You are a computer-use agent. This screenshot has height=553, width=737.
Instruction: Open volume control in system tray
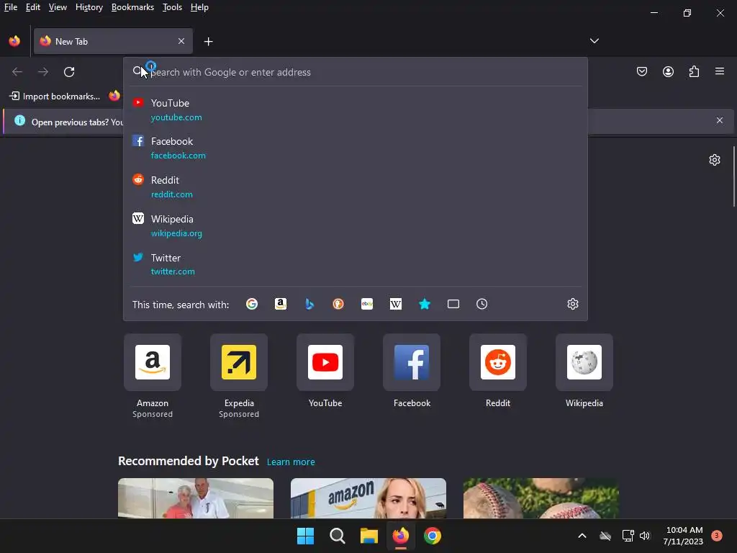point(644,536)
